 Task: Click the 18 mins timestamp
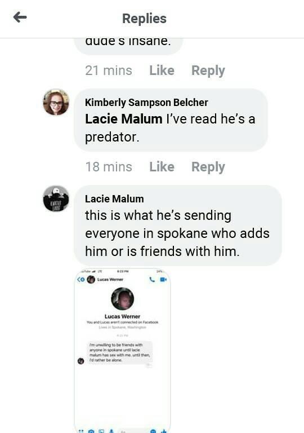[x=109, y=167]
